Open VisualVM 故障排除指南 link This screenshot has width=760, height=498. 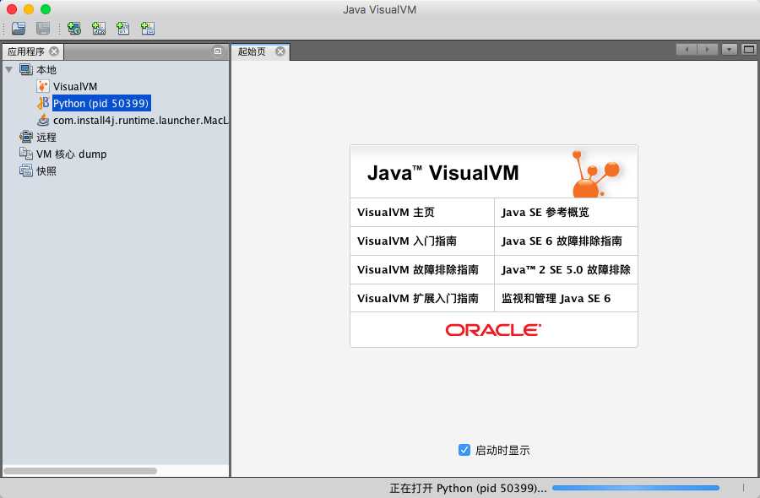(418, 269)
